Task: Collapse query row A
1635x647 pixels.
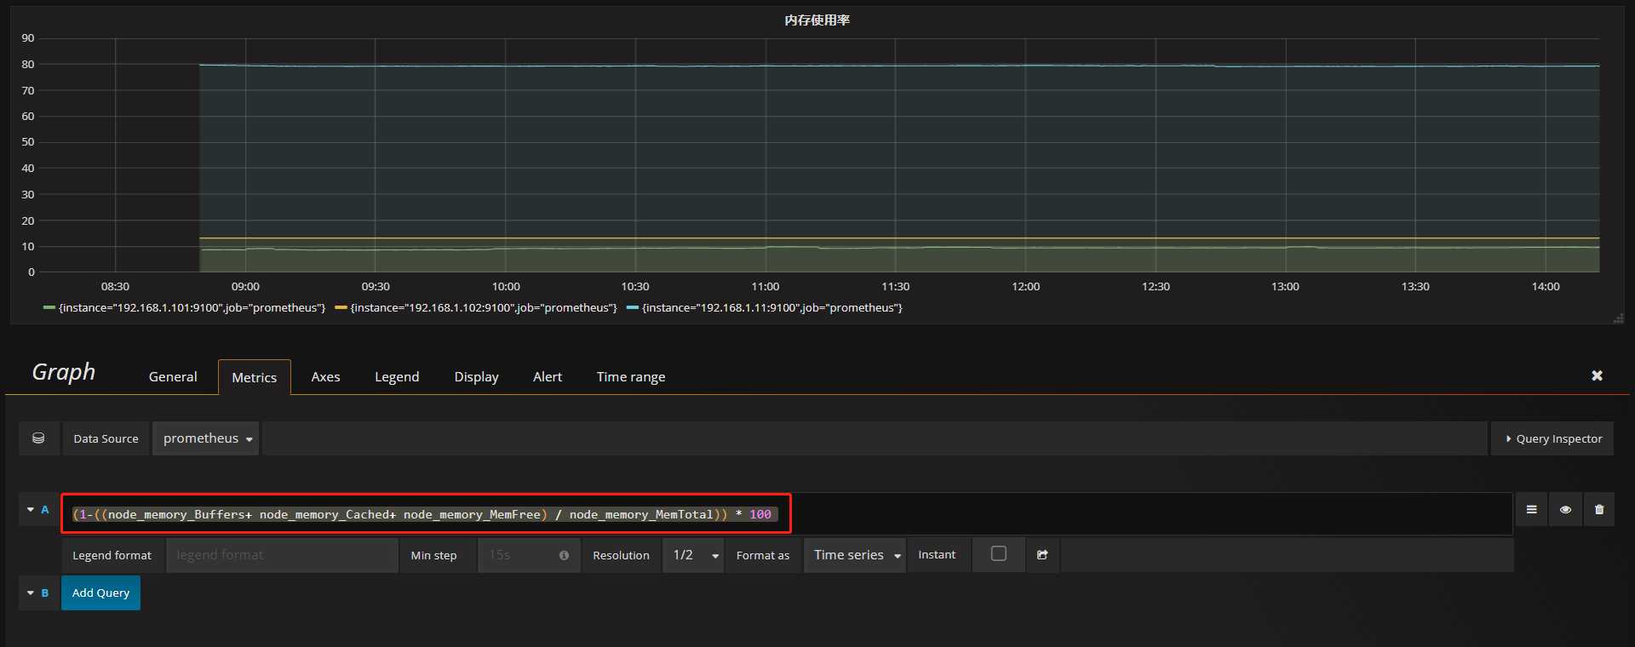Action: coord(31,510)
